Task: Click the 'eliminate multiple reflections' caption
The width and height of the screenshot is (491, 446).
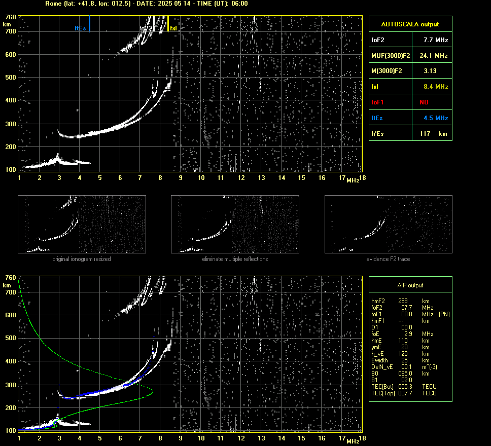Action: (235, 259)
